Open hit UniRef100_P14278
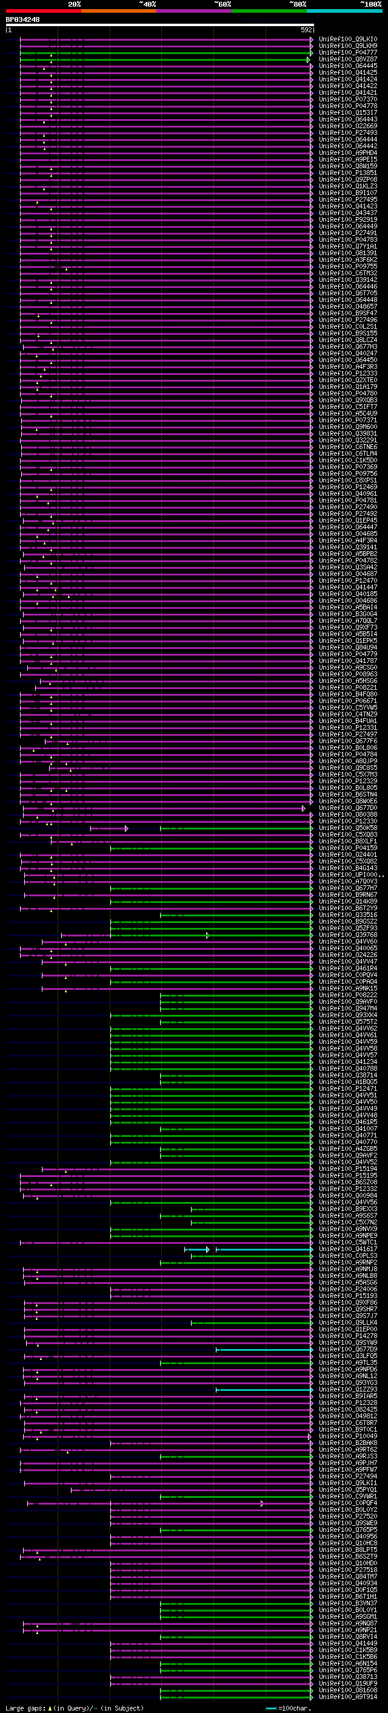This screenshot has width=388, height=1713. tap(348, 1337)
